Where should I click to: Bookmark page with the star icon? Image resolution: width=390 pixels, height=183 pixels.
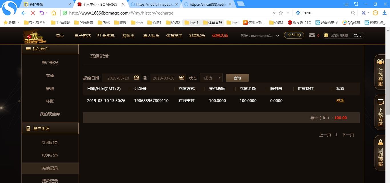[x=281, y=13]
